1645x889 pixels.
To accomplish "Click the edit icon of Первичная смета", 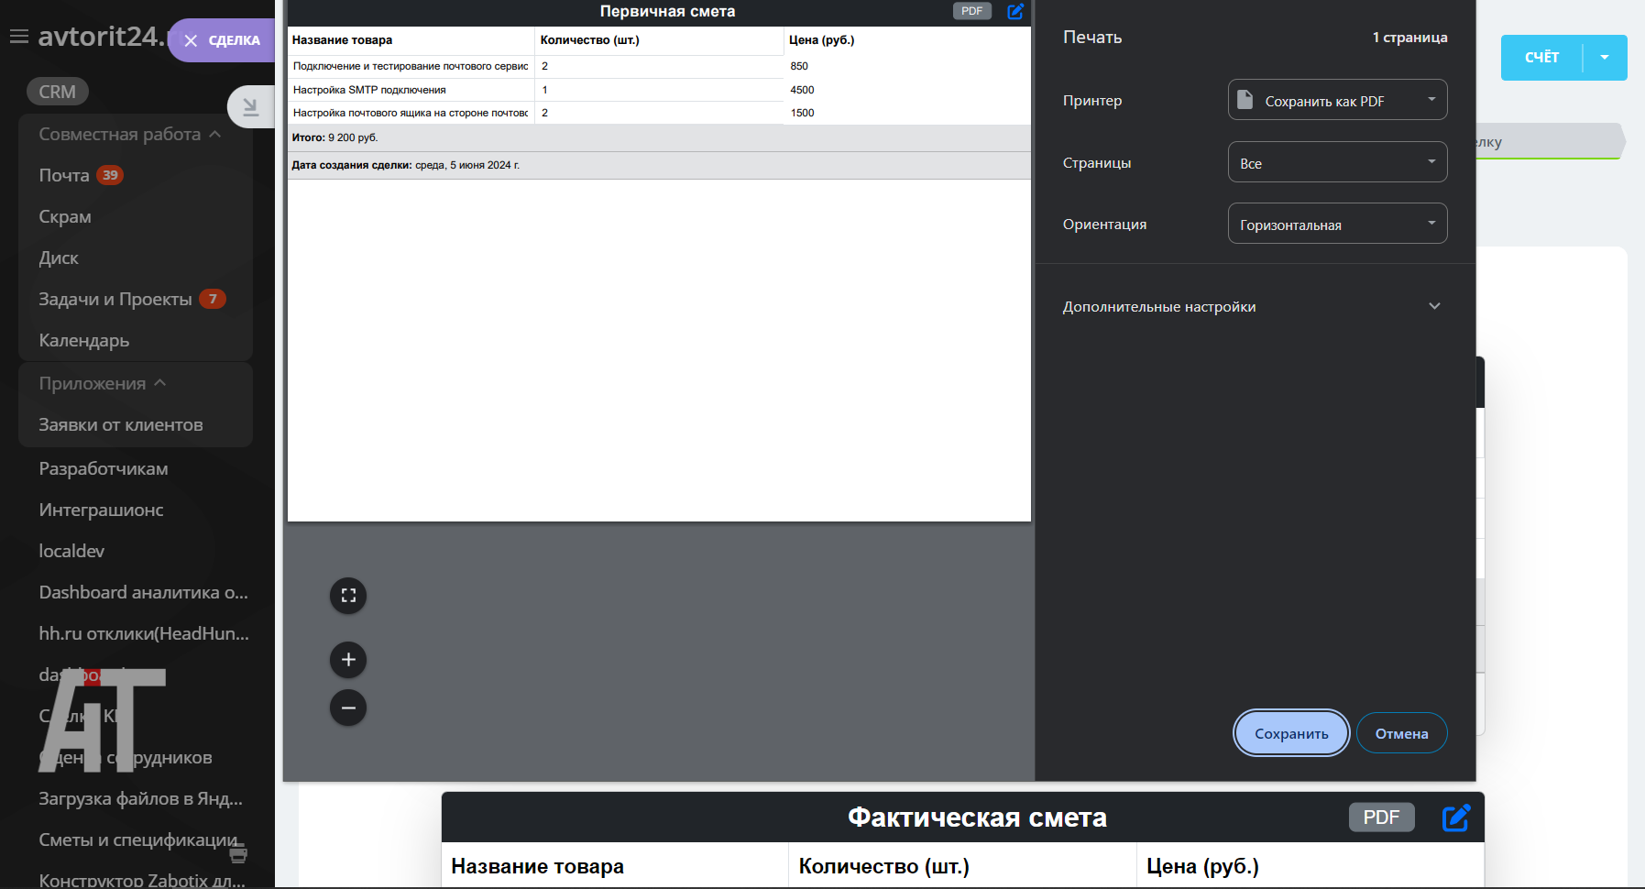I will coord(1015,11).
